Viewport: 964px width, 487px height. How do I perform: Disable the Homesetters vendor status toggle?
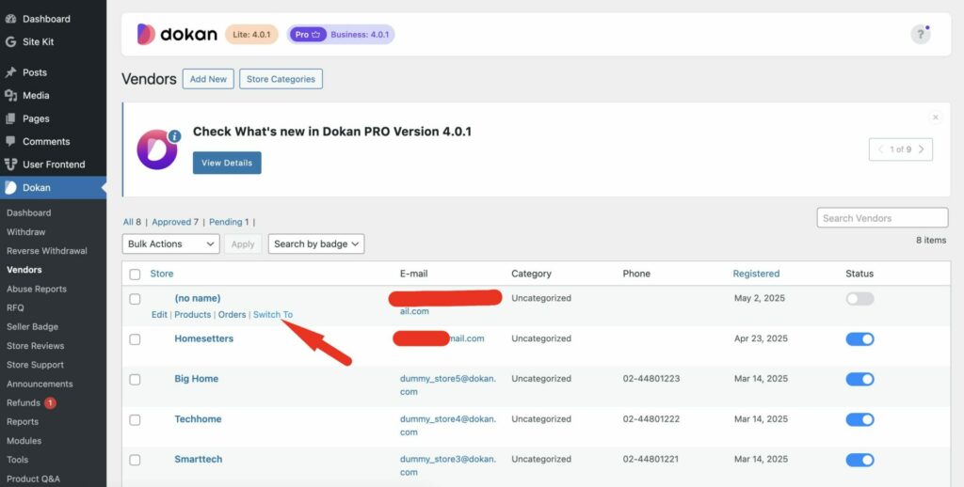click(860, 339)
